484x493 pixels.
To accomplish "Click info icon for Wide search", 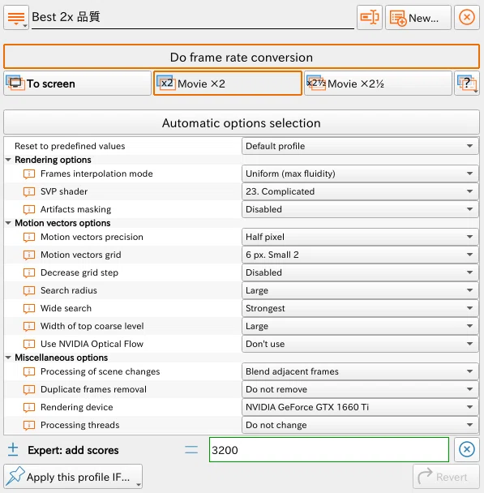I will click(29, 308).
